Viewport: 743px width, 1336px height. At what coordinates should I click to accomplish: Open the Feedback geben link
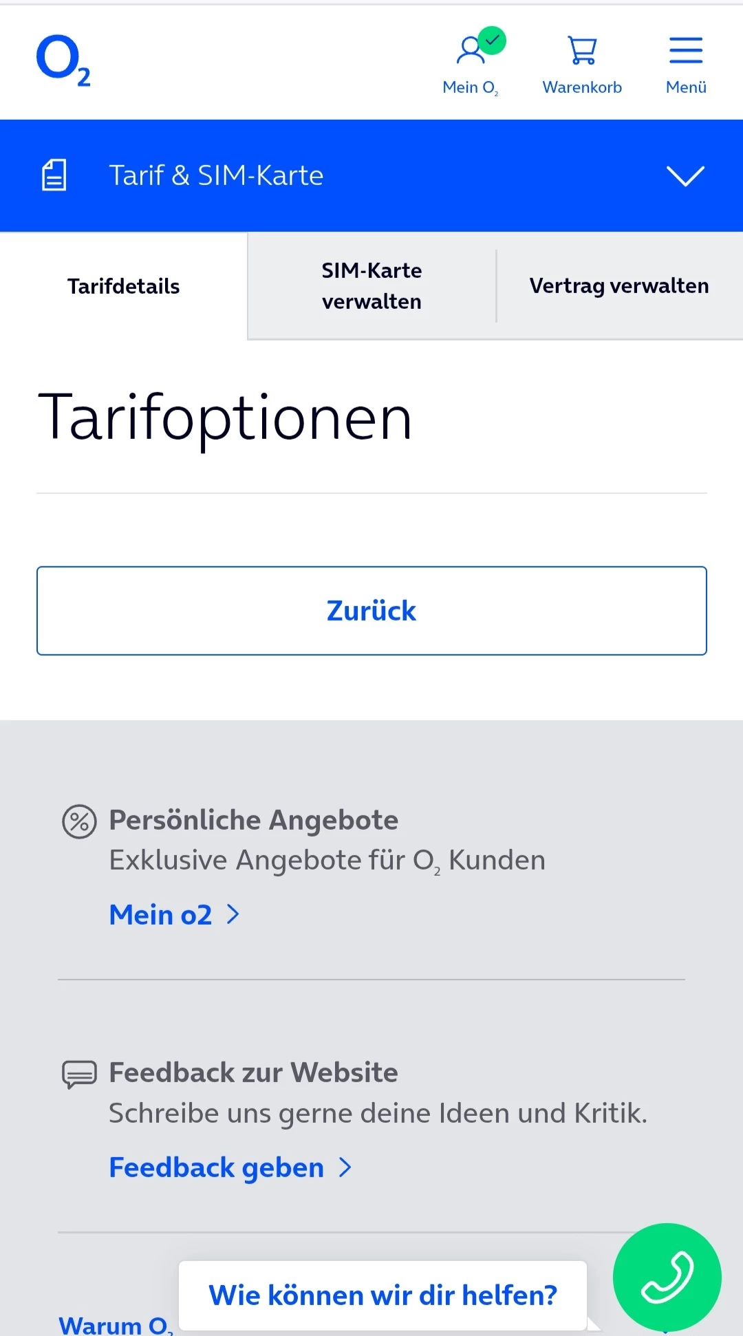[x=217, y=1167]
